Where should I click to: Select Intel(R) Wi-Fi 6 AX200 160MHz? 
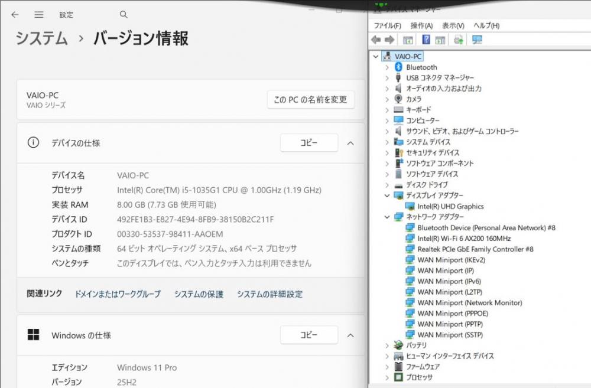[464, 239]
